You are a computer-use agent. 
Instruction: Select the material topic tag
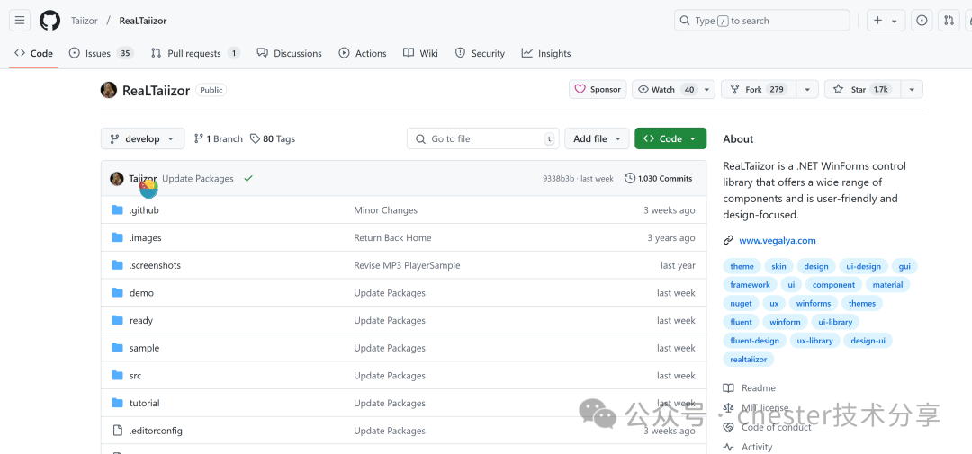coord(887,285)
